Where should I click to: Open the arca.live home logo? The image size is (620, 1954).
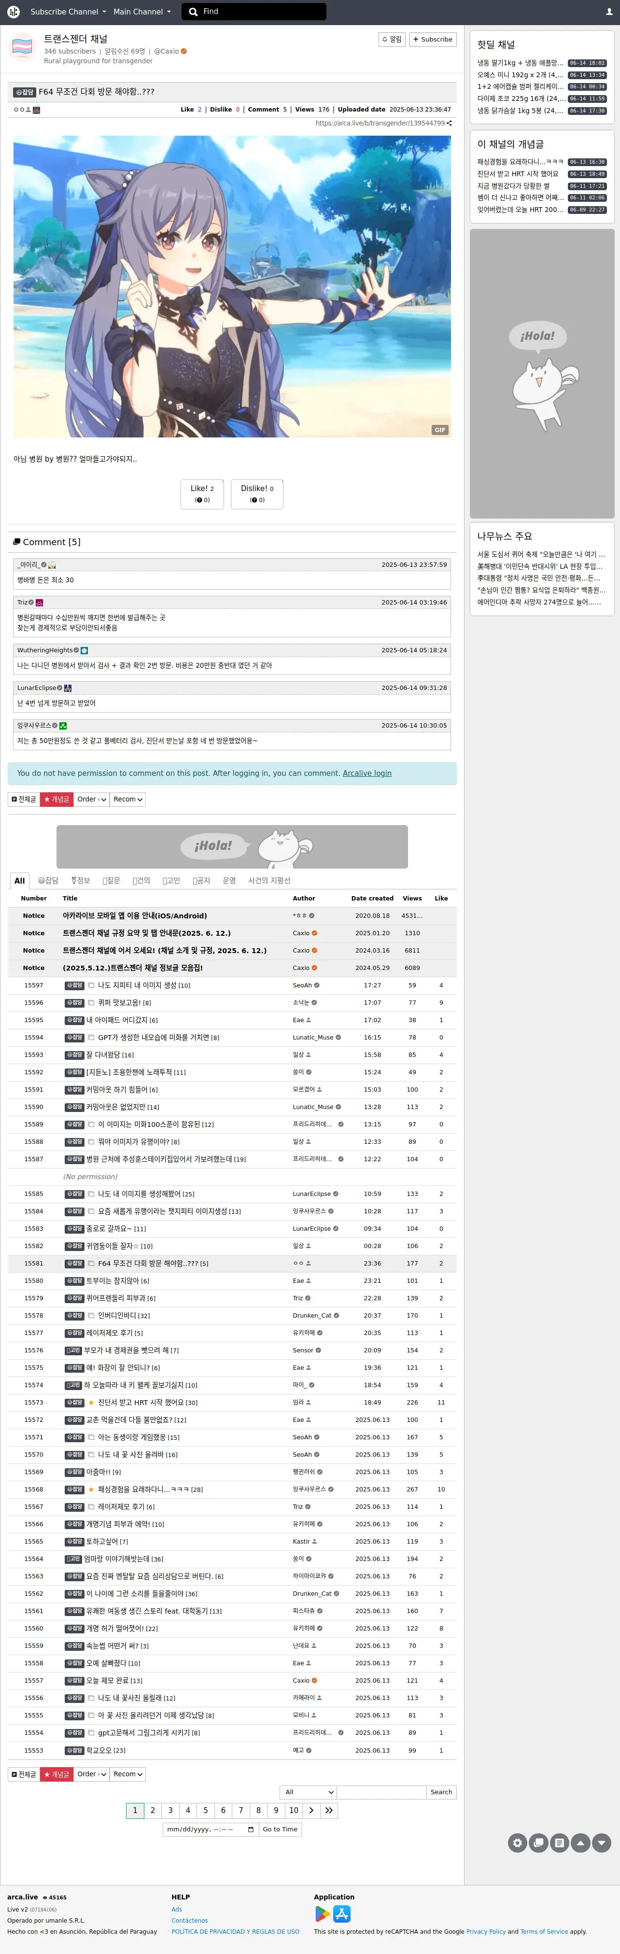[x=14, y=12]
